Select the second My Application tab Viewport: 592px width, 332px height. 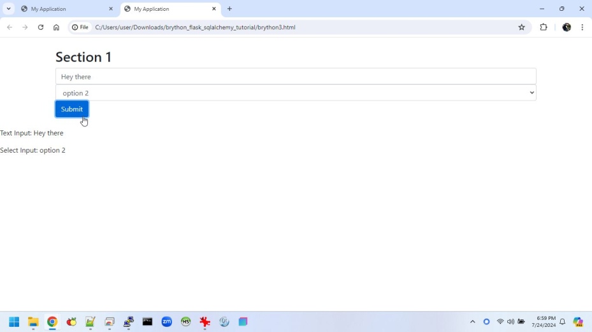coord(166,9)
